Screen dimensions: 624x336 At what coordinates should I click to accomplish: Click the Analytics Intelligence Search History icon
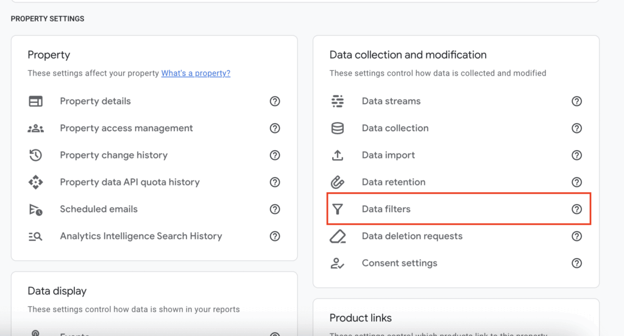click(x=35, y=237)
